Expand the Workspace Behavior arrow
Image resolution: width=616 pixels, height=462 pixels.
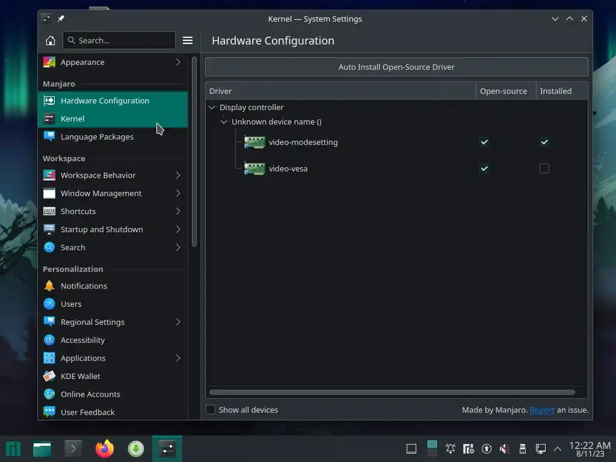coord(178,175)
